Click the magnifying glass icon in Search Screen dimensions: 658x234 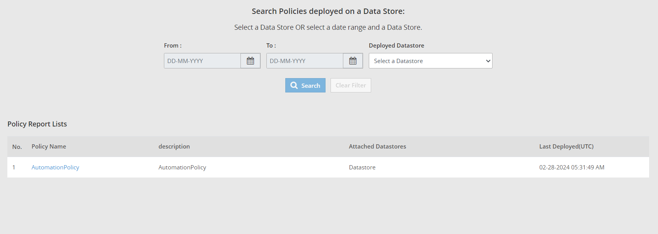click(x=294, y=85)
